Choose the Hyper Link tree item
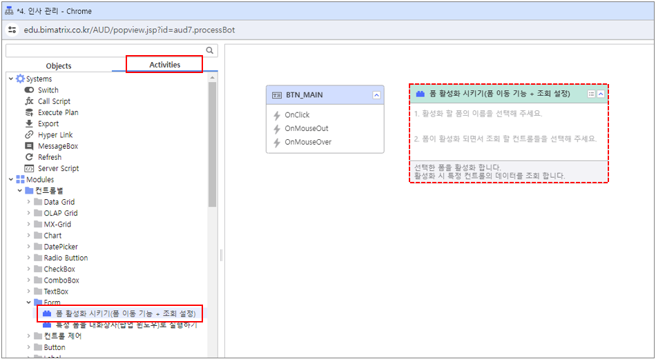656x359 pixels. 55,135
